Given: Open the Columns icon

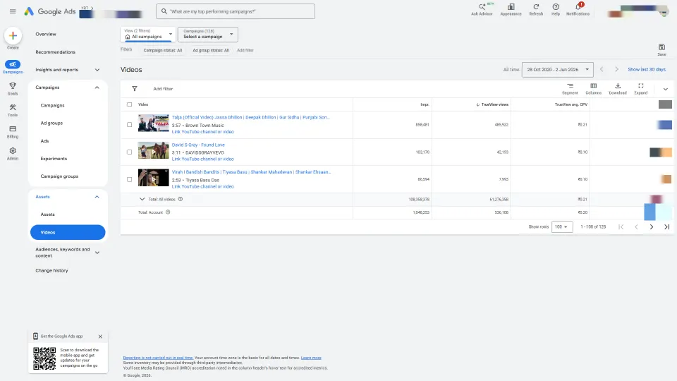Looking at the screenshot, I should click(x=593, y=86).
